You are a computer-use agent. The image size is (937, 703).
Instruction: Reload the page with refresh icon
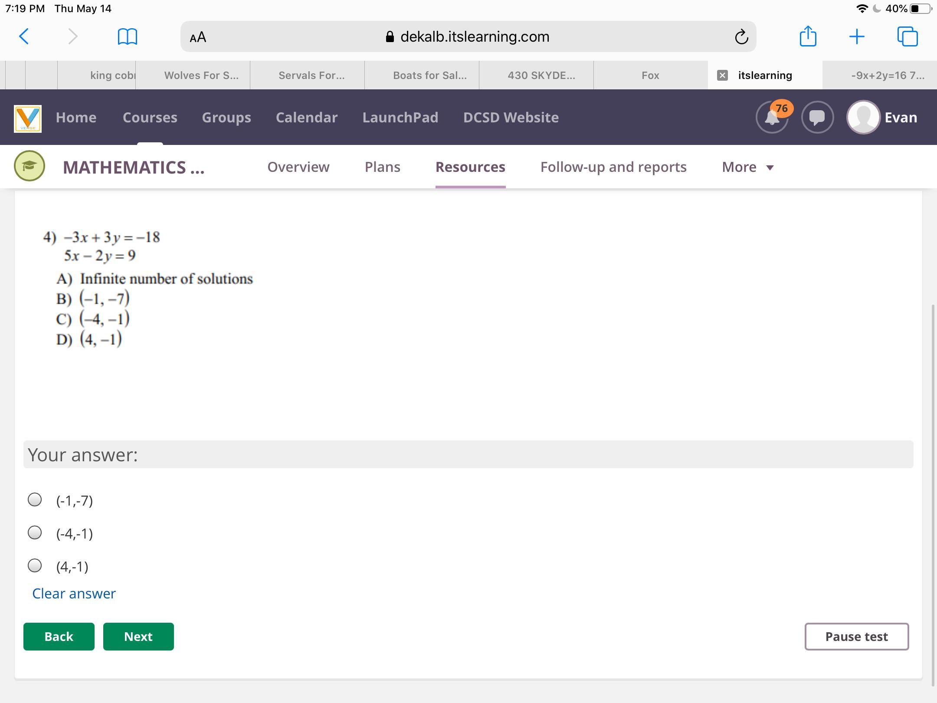[x=741, y=37]
